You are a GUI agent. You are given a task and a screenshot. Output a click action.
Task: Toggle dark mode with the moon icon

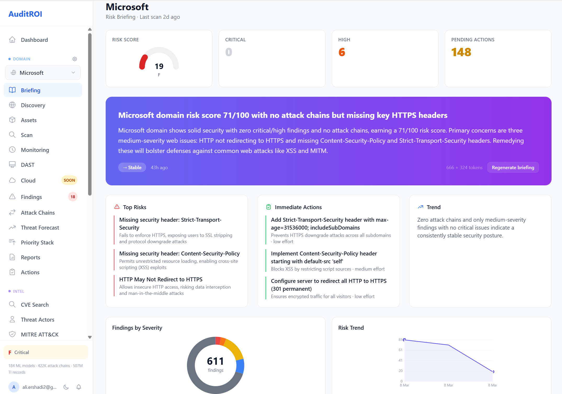tap(66, 387)
